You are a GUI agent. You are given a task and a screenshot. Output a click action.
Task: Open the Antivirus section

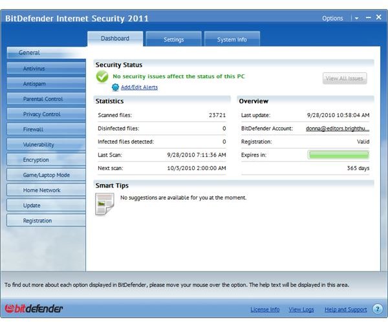tap(47, 69)
